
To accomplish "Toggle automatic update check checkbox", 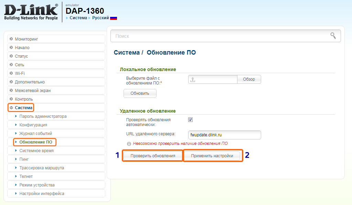I will pyautogui.click(x=191, y=120).
